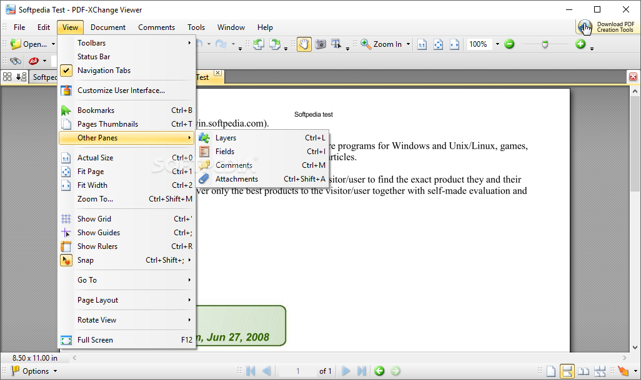
Task: Go to previous page arrow
Action: 267,371
